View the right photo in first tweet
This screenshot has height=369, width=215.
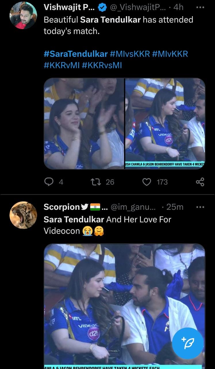click(165, 123)
